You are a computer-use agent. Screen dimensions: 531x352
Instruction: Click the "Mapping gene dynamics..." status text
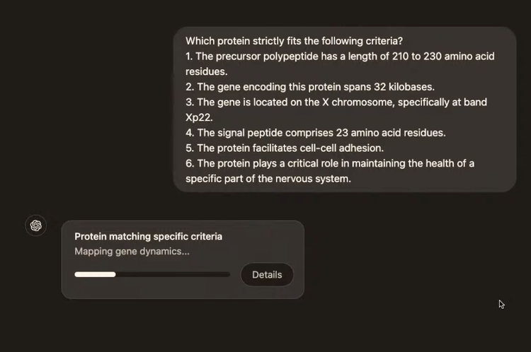[132, 251]
